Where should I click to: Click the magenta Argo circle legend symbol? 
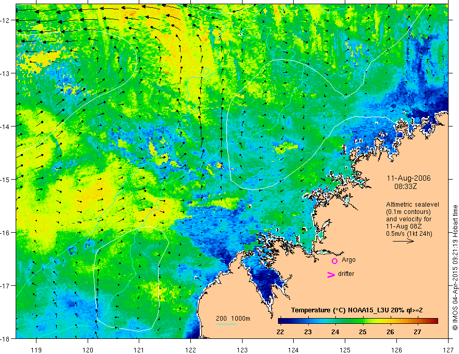point(334,261)
